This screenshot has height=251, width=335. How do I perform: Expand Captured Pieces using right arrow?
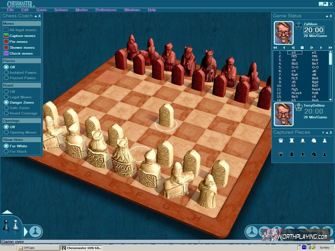pyautogui.click(x=323, y=133)
